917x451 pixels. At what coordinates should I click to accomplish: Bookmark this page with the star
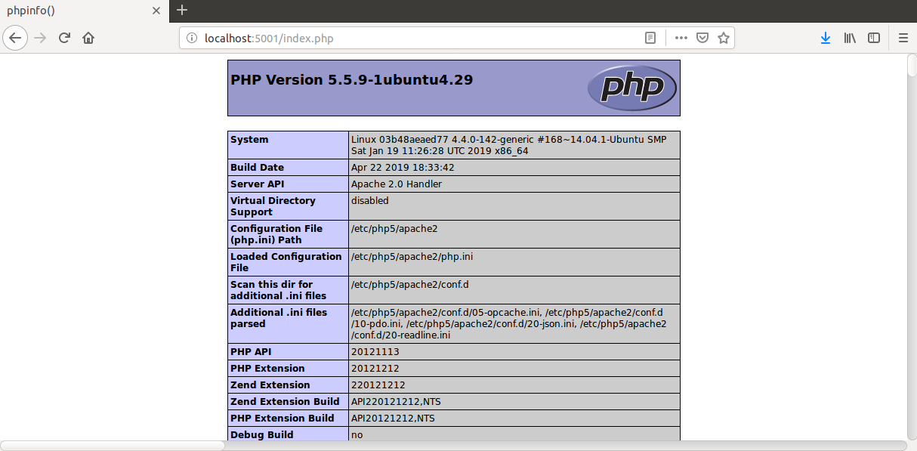[723, 38]
